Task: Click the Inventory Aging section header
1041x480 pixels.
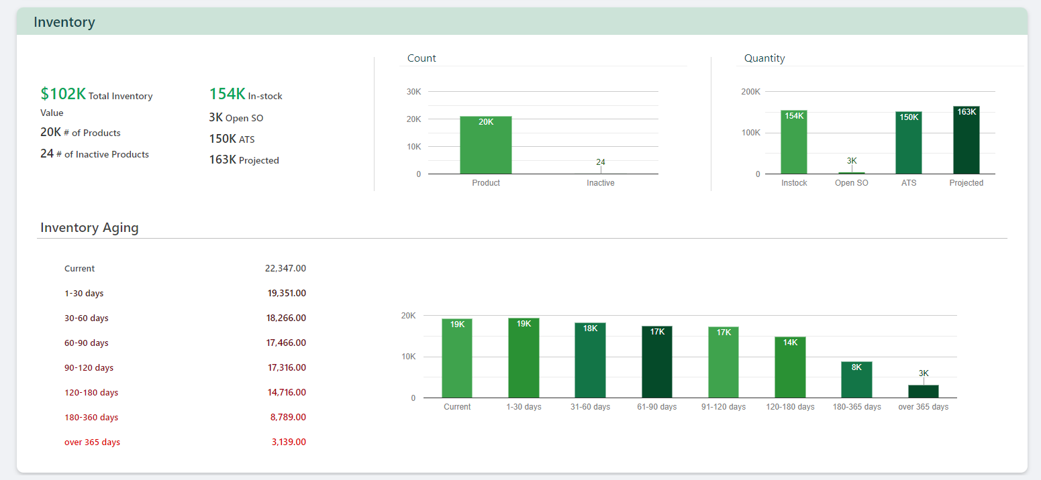Action: point(89,228)
